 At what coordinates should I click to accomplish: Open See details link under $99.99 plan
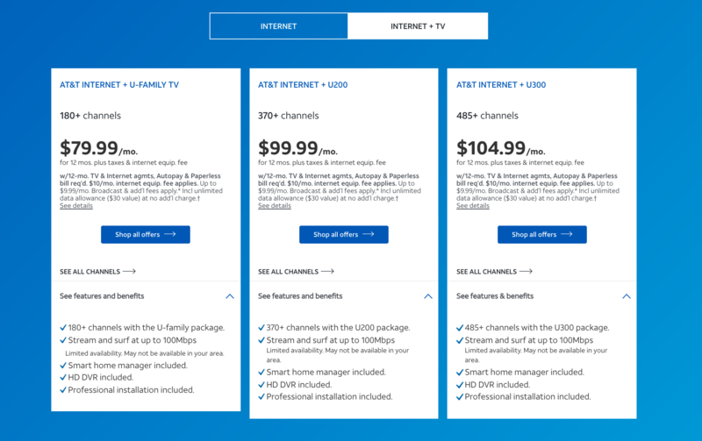click(275, 206)
